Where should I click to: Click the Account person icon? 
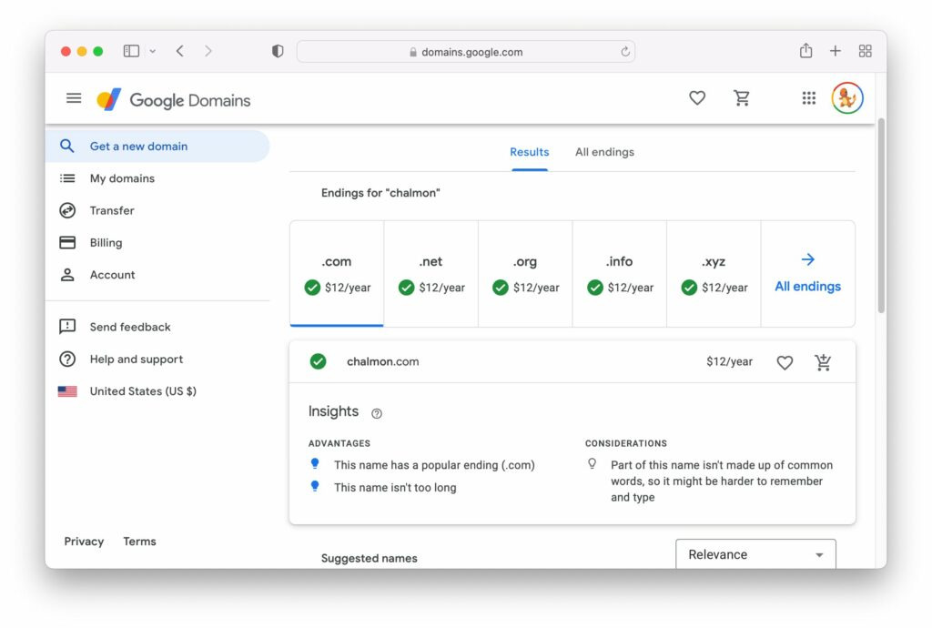(x=67, y=275)
